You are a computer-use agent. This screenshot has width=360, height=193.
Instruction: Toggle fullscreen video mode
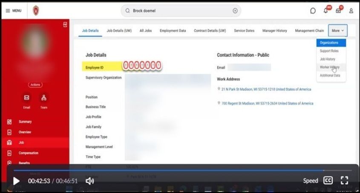pos(345,181)
